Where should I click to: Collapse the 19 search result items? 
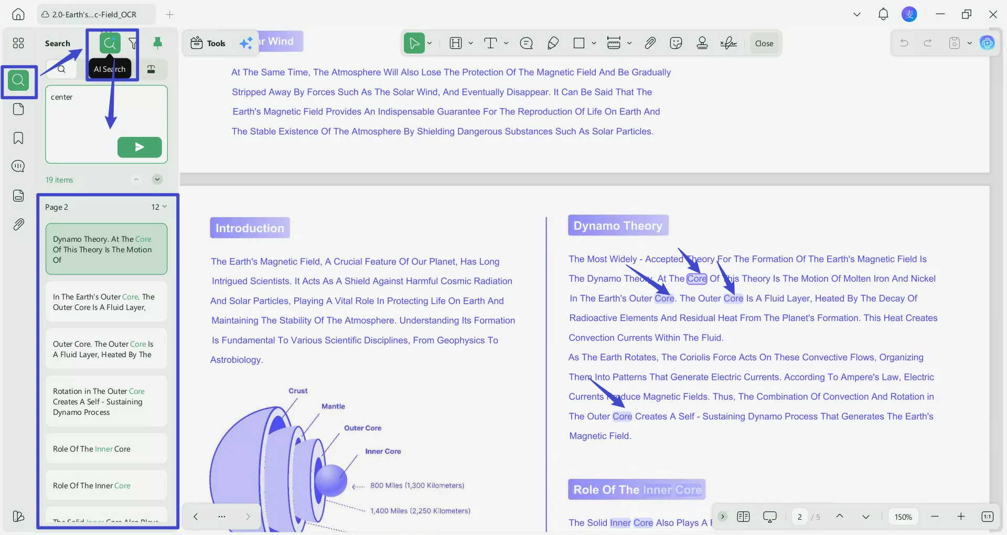coord(136,179)
